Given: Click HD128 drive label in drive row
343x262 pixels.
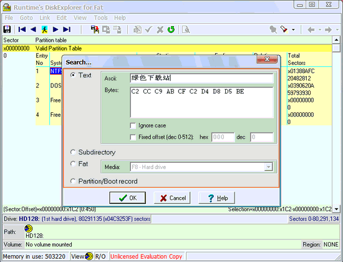Looking at the screenshot, I should 29,219.
